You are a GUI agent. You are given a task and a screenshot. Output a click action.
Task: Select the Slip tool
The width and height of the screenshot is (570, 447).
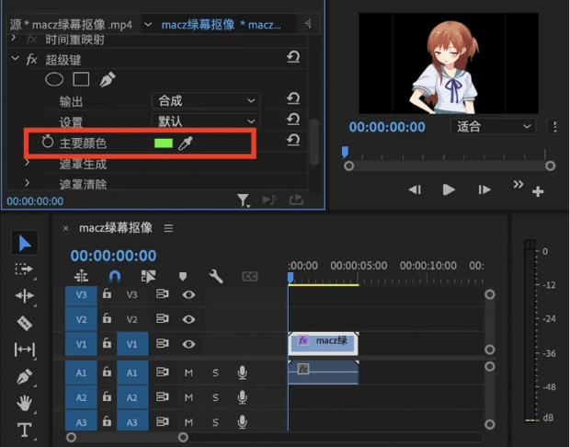pyautogui.click(x=24, y=350)
